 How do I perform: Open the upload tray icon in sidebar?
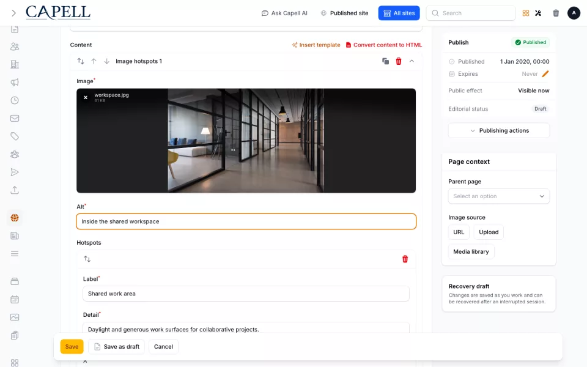[x=15, y=190]
